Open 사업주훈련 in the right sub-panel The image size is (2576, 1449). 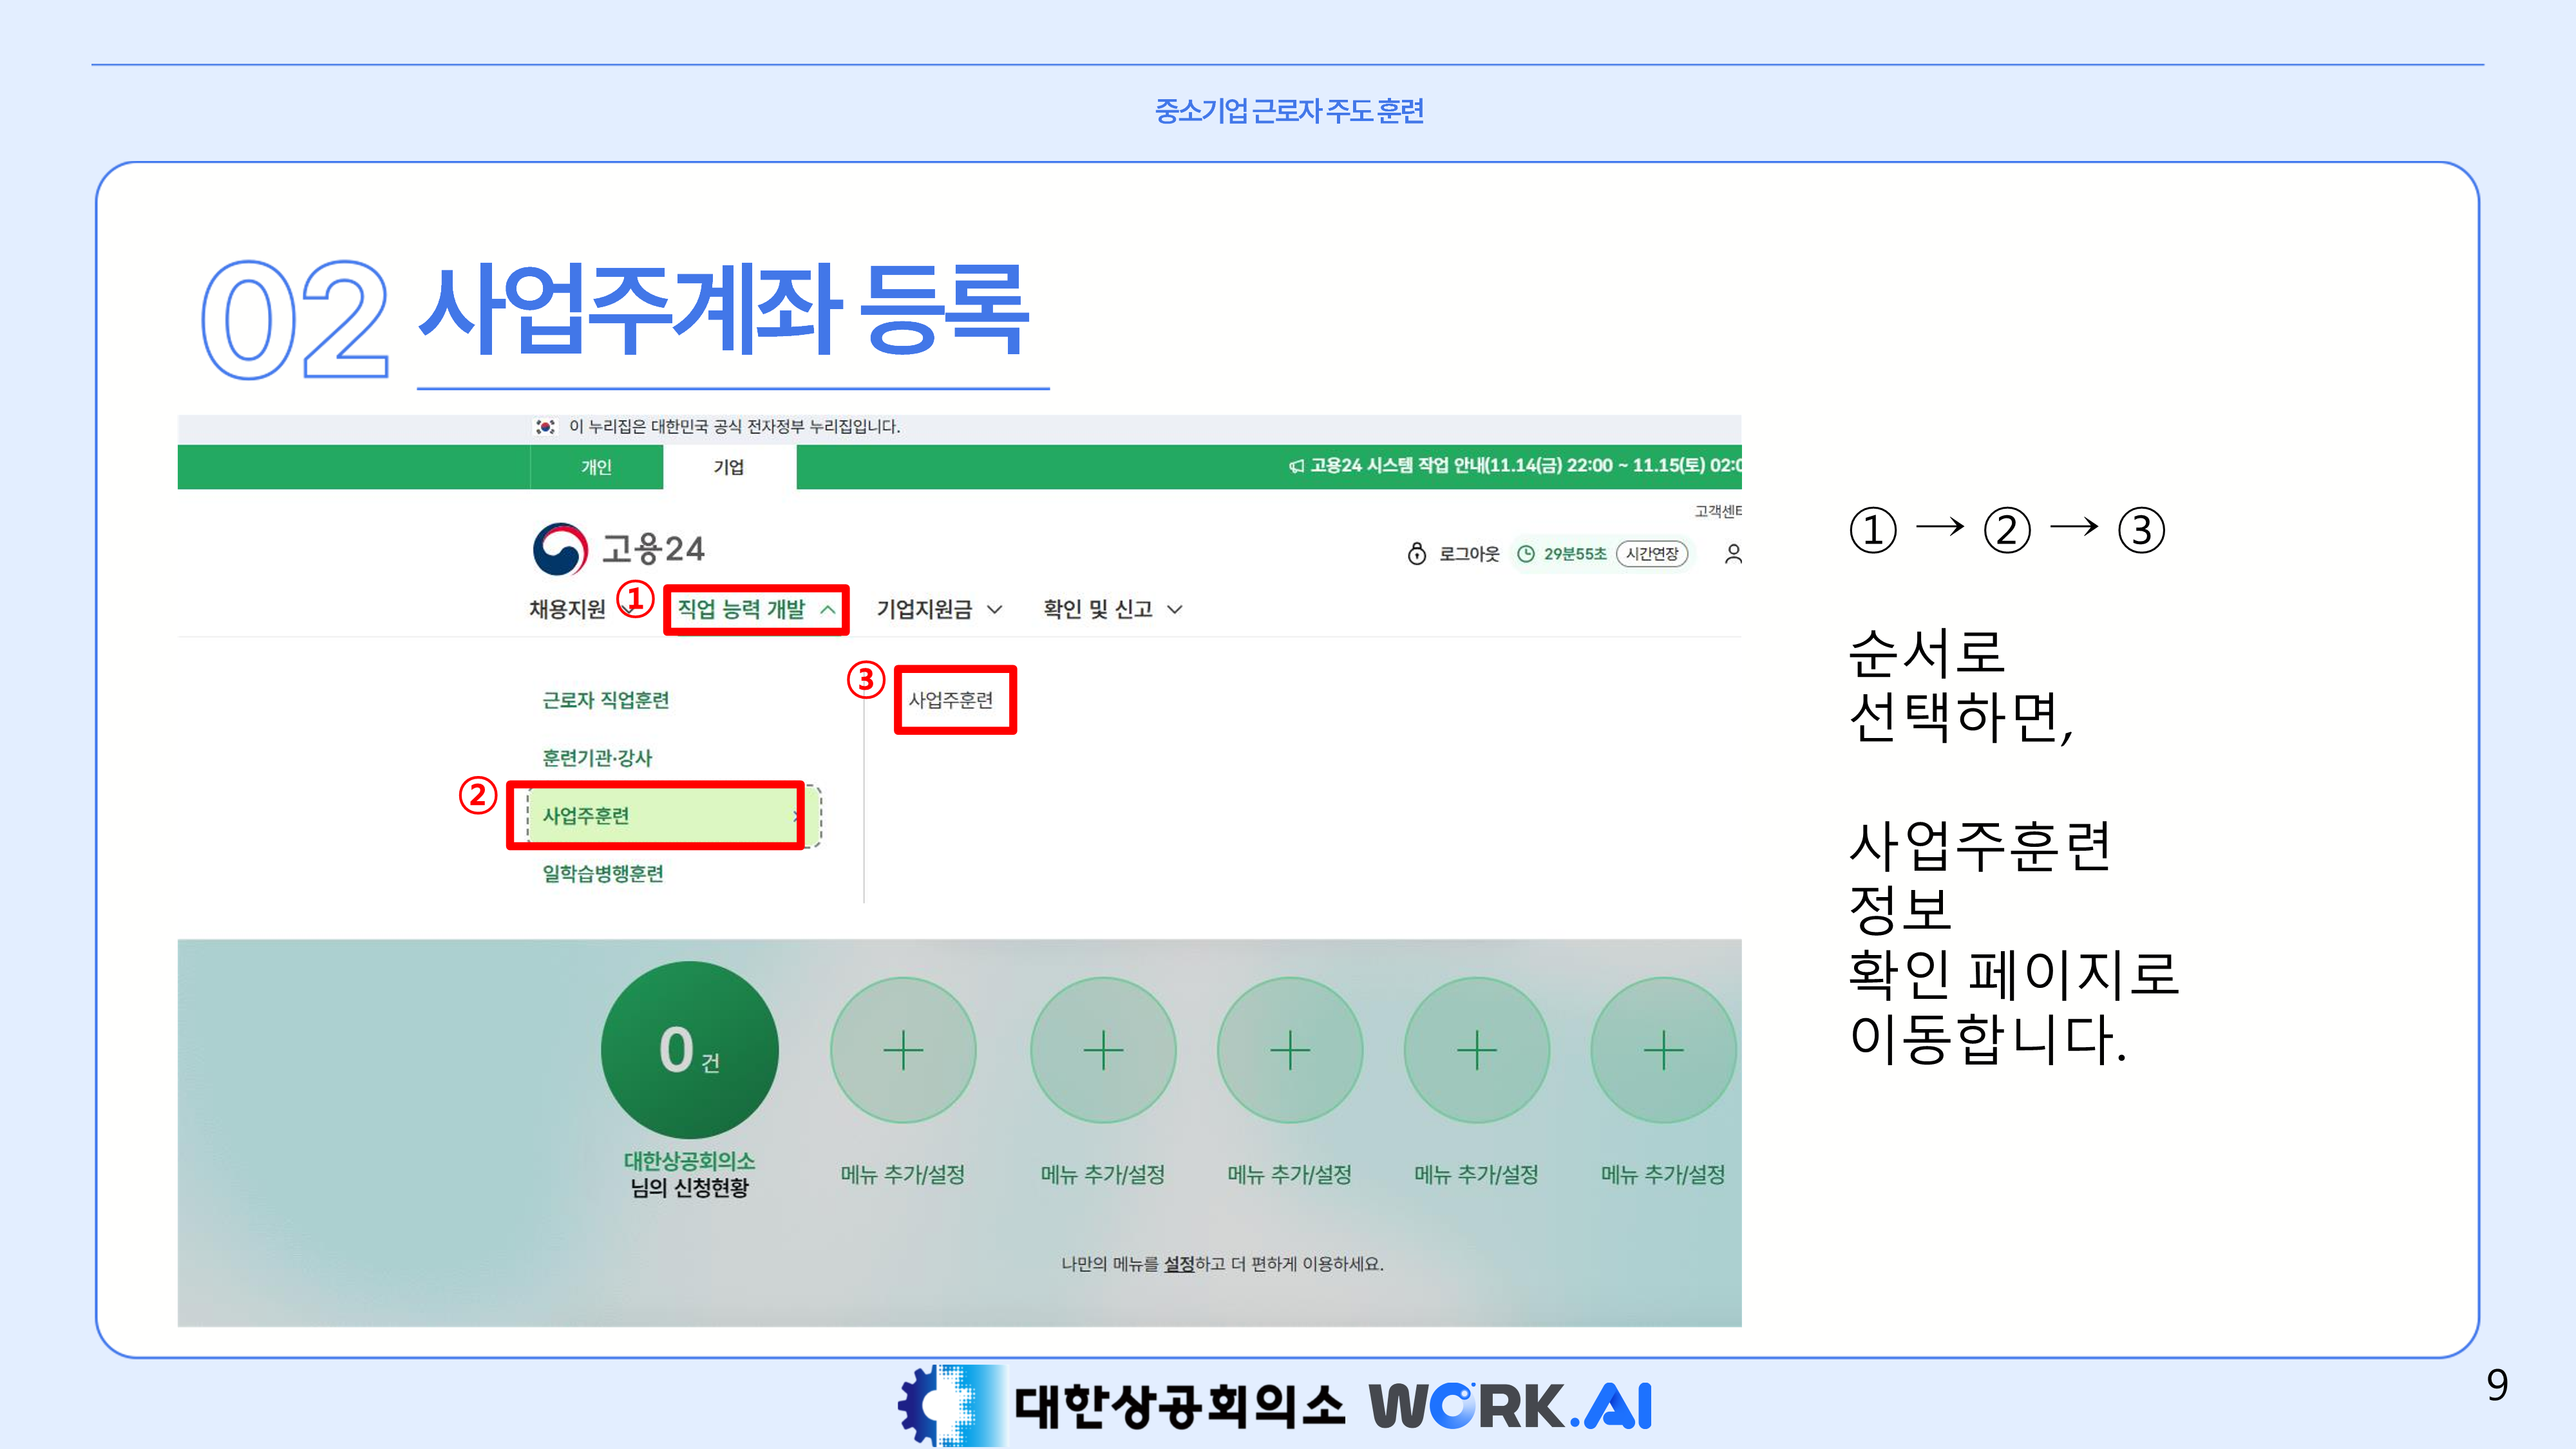coord(951,700)
